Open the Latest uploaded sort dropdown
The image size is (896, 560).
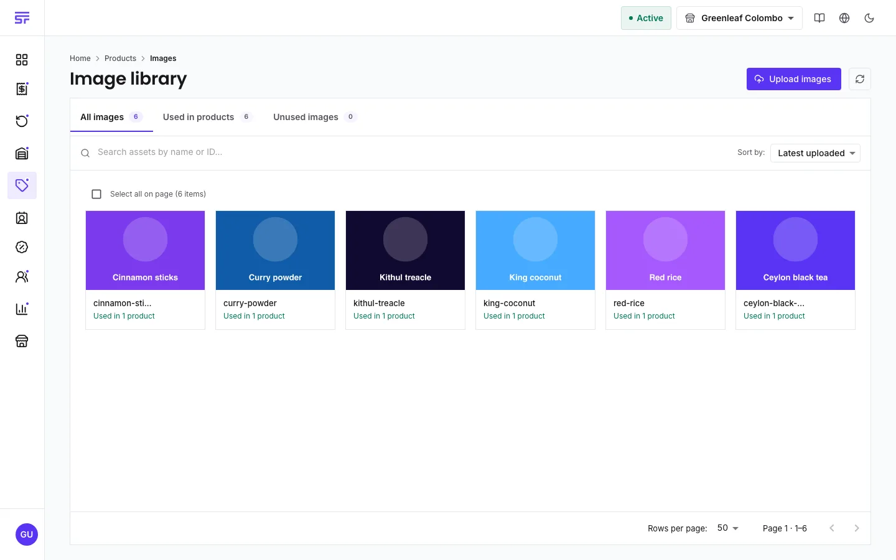click(x=815, y=153)
